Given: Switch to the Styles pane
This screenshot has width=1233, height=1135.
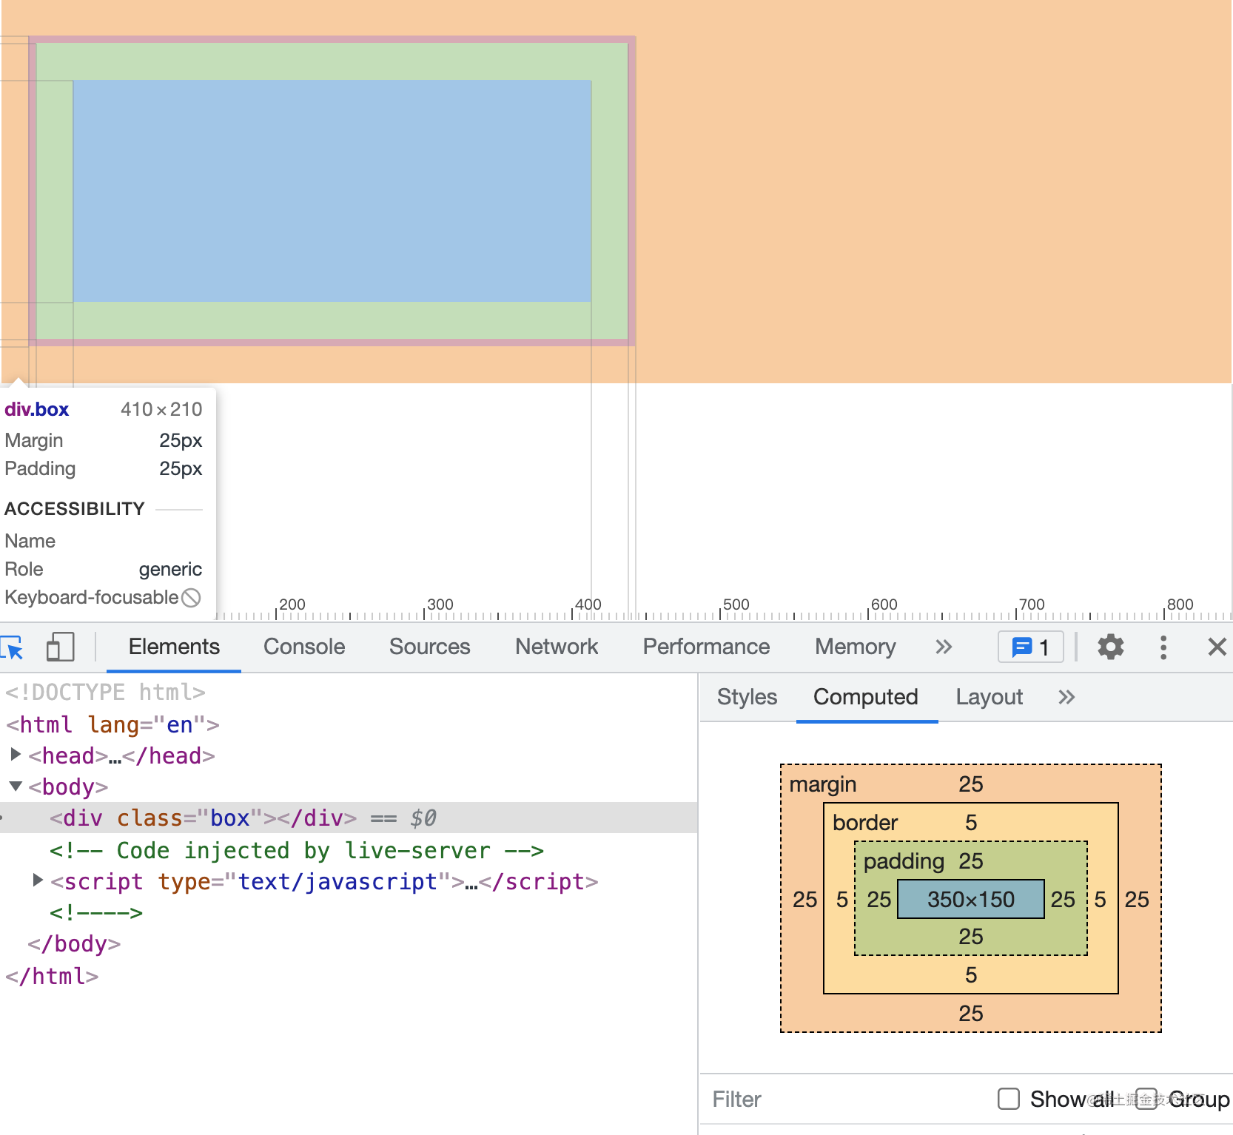Looking at the screenshot, I should click(747, 697).
